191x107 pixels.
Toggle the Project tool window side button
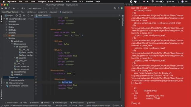click(x=1, y=18)
